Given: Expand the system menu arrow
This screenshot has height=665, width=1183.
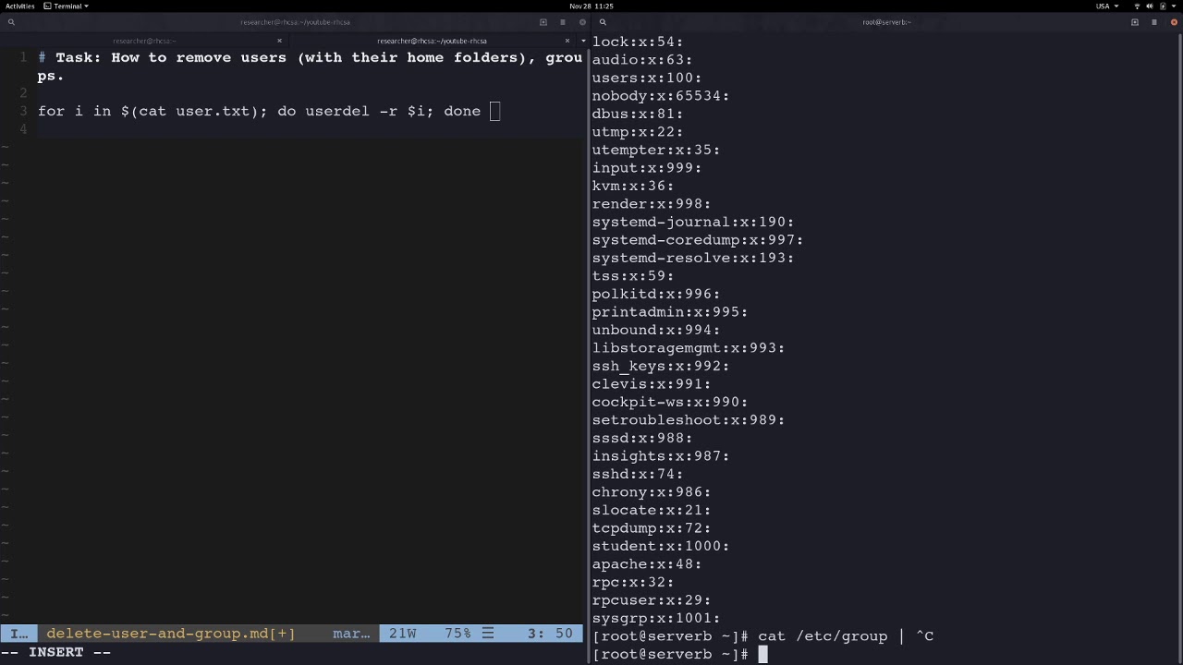Looking at the screenshot, I should [1174, 6].
